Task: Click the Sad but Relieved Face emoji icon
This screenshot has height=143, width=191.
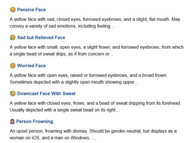Action: pos(13,38)
